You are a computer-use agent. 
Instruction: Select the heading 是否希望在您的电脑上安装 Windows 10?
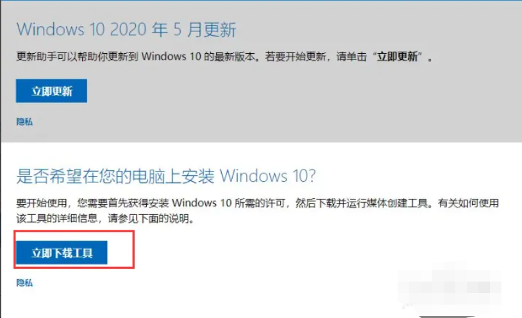click(166, 176)
